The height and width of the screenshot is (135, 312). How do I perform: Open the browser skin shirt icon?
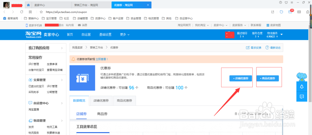pyautogui.click(x=286, y=2)
